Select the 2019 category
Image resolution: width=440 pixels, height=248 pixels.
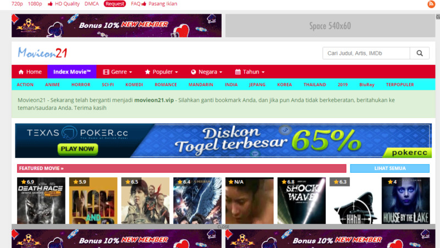[x=343, y=84]
